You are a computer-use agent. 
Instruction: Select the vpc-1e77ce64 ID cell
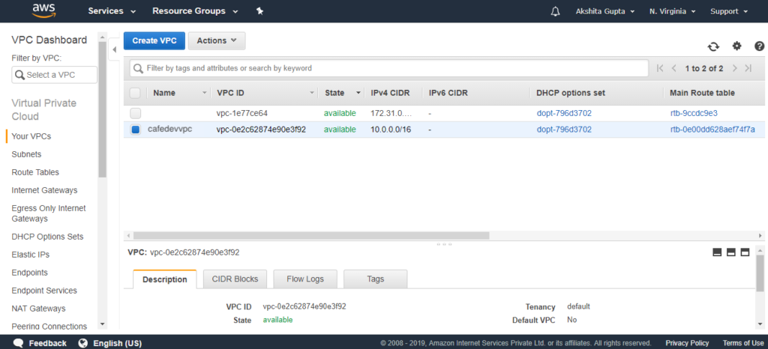tap(242, 113)
